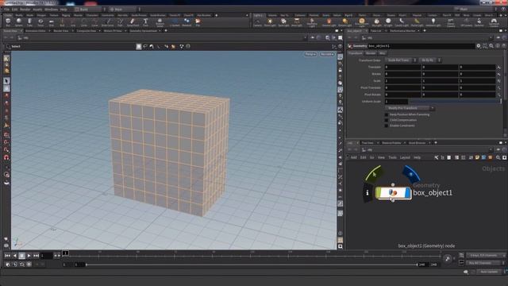The width and height of the screenshot is (508, 286).
Task: Open network editor Layout menu
Action: coord(405,157)
